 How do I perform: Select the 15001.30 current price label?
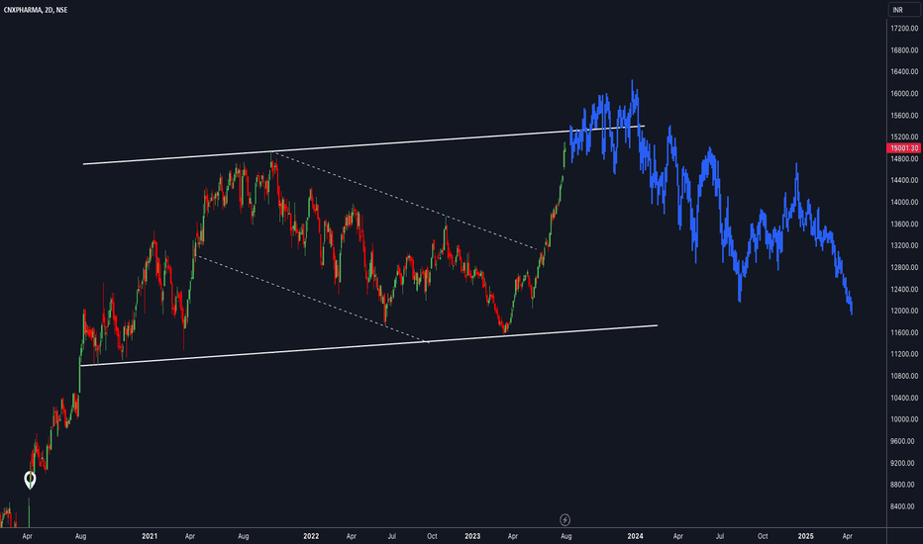(x=903, y=148)
